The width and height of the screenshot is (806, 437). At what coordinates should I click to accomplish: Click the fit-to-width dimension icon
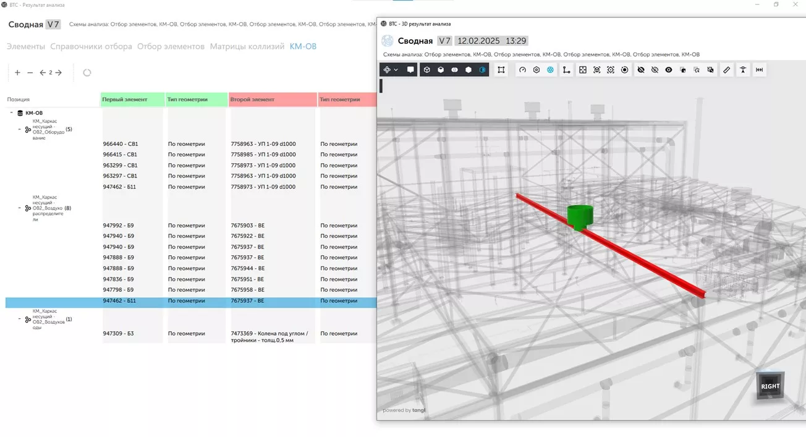click(x=760, y=70)
